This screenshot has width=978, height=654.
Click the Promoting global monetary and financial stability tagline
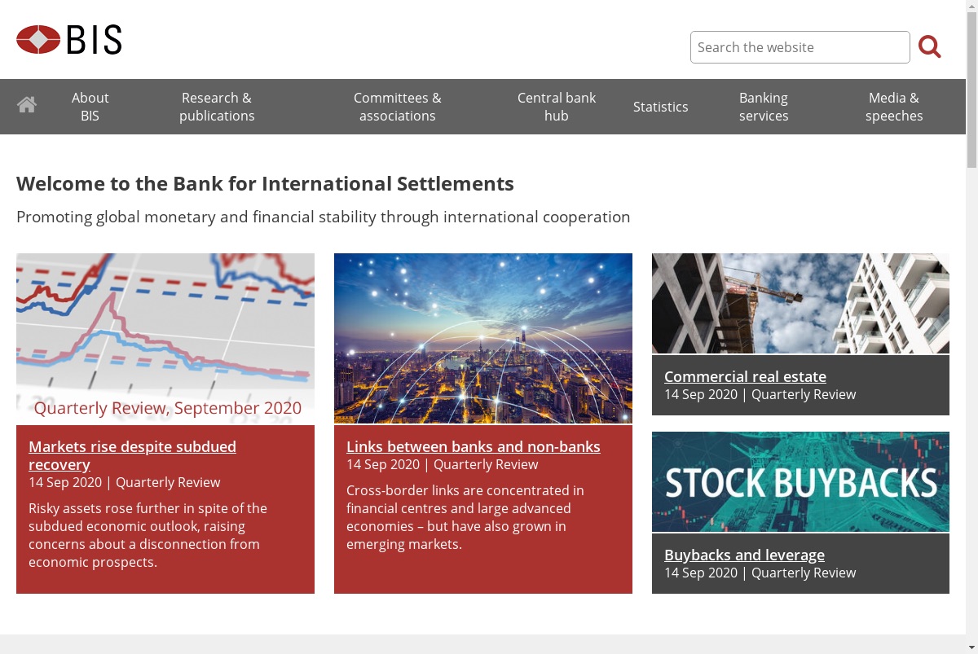coord(324,217)
